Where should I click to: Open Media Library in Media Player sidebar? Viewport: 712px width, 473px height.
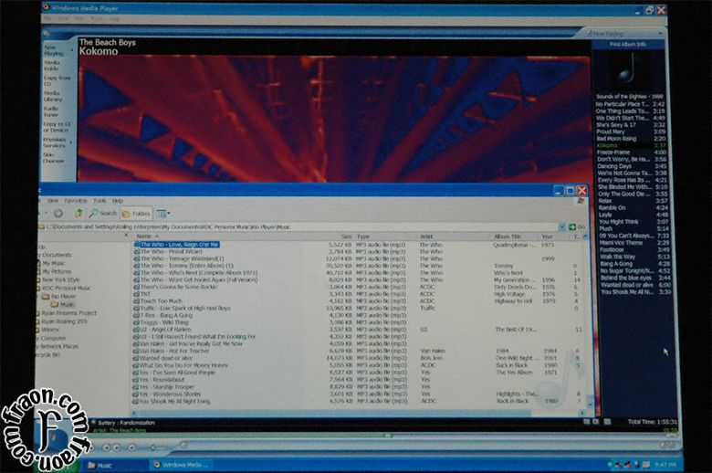click(53, 96)
